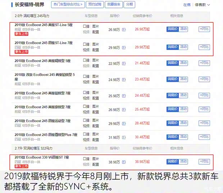Add 四驱ST-Line 7座 to +对比

(x=204, y=47)
